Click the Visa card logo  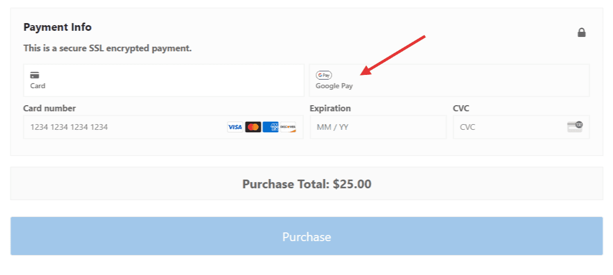click(235, 127)
